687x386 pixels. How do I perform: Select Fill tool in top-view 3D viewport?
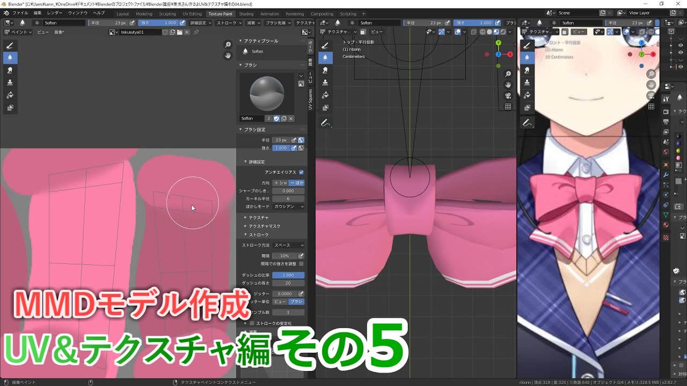point(325,95)
